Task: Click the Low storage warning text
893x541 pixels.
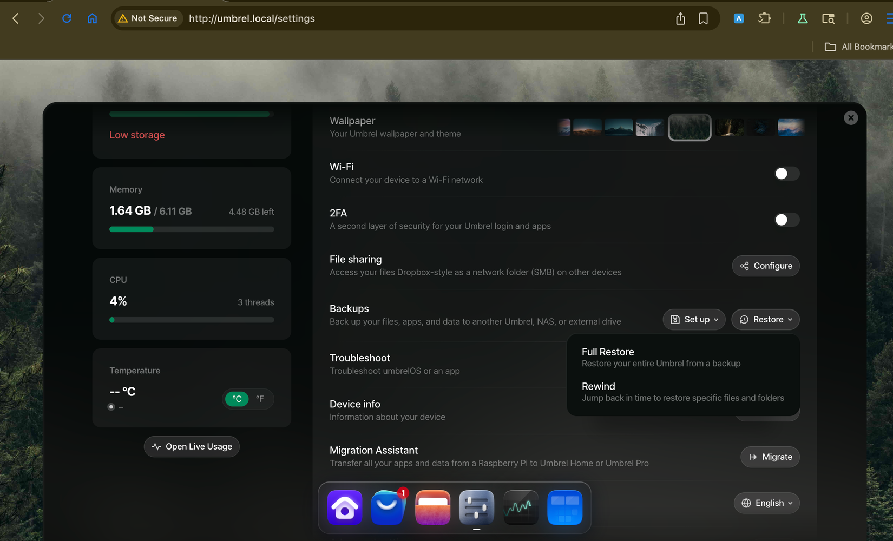Action: coord(137,135)
